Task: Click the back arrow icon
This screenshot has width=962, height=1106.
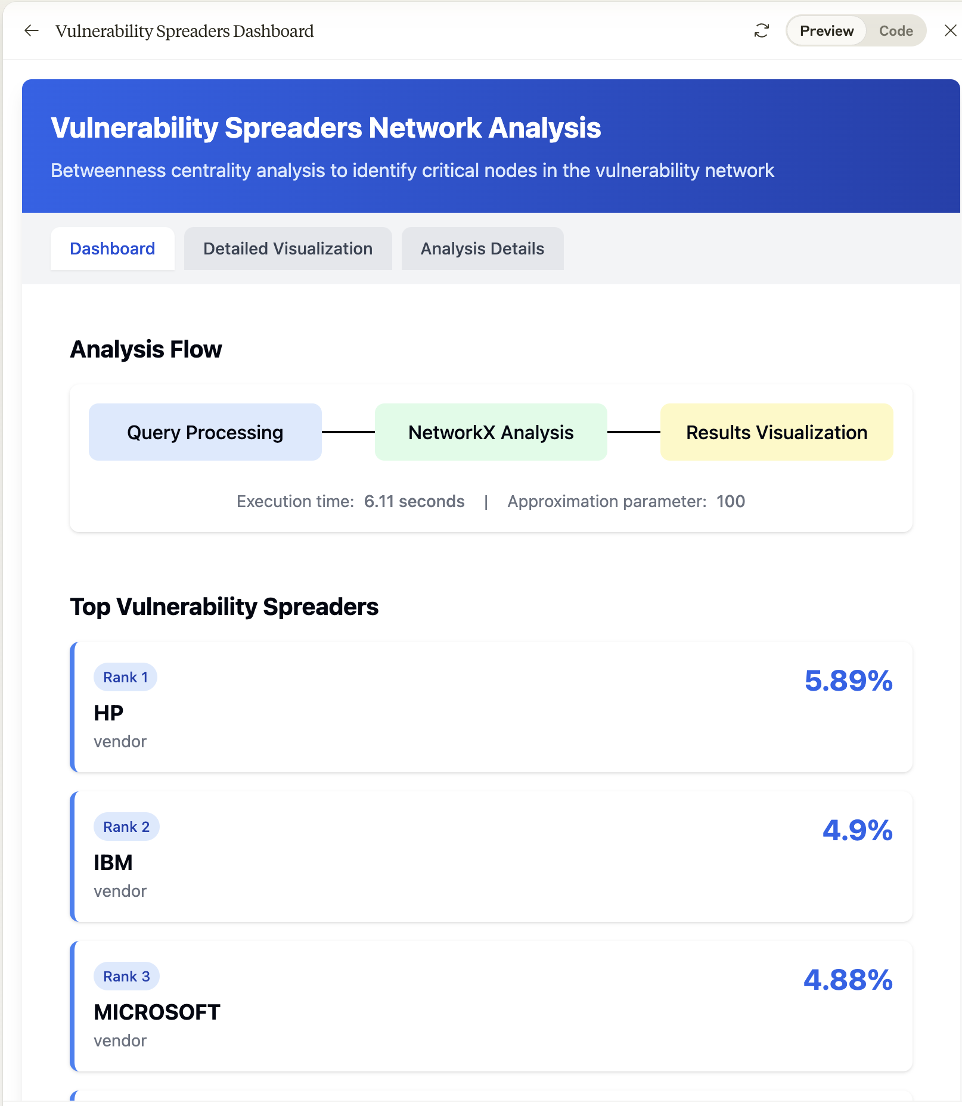Action: coord(31,30)
